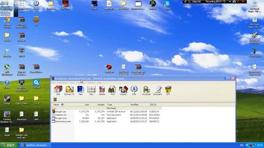Select the parent folder '..' row

click(106, 108)
